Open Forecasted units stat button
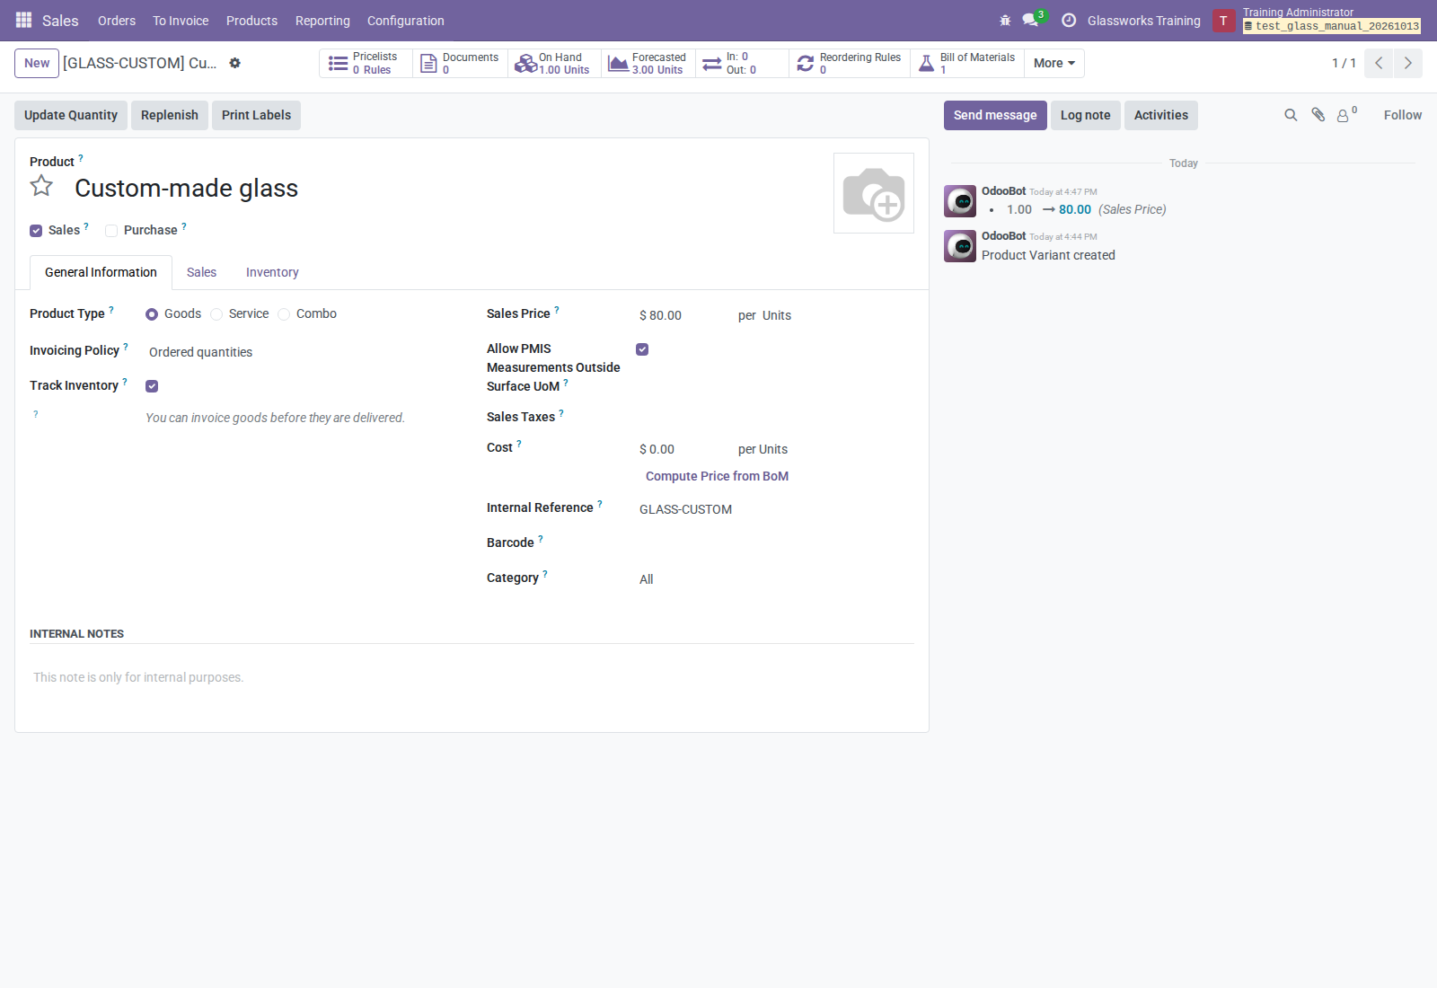Viewport: 1437px width, 988px height. coord(648,63)
